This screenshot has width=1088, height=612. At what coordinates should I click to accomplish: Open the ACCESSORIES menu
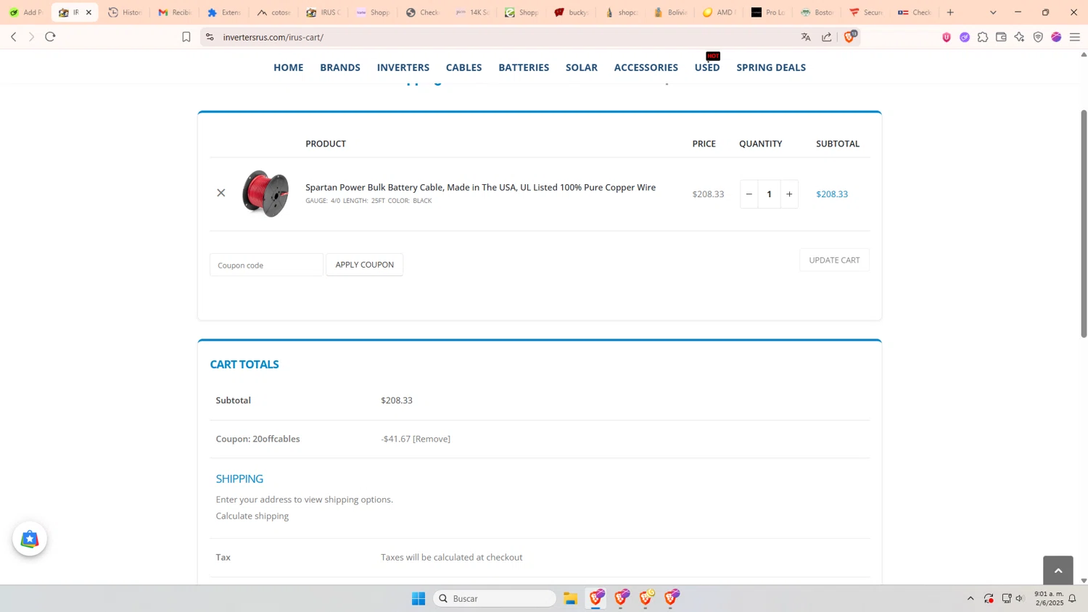point(646,67)
